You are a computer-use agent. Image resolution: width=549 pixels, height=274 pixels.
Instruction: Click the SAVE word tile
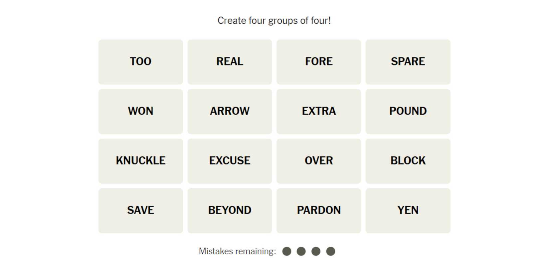[140, 211]
